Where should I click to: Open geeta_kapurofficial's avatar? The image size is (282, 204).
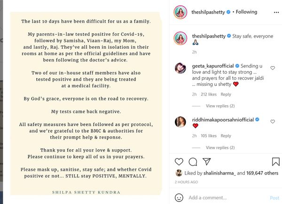pos(180,68)
